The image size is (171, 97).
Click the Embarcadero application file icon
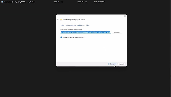click(x=2, y=2)
